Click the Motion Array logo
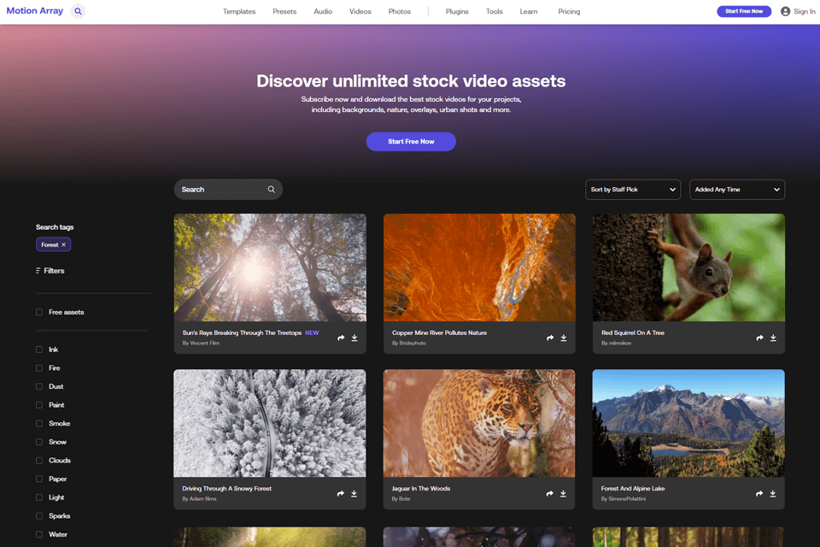 point(34,10)
